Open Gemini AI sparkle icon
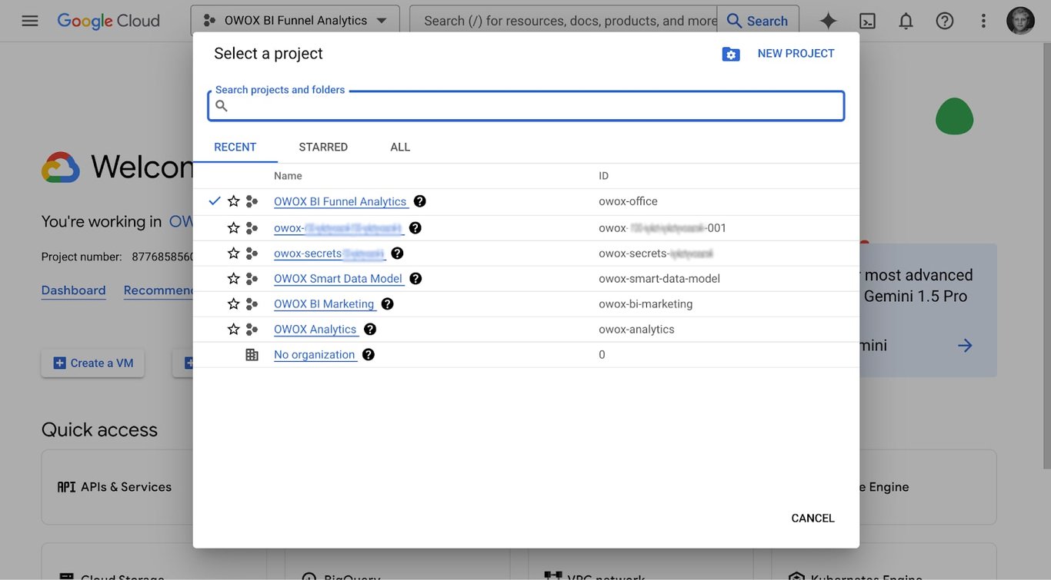This screenshot has height=580, width=1051. coord(828,21)
